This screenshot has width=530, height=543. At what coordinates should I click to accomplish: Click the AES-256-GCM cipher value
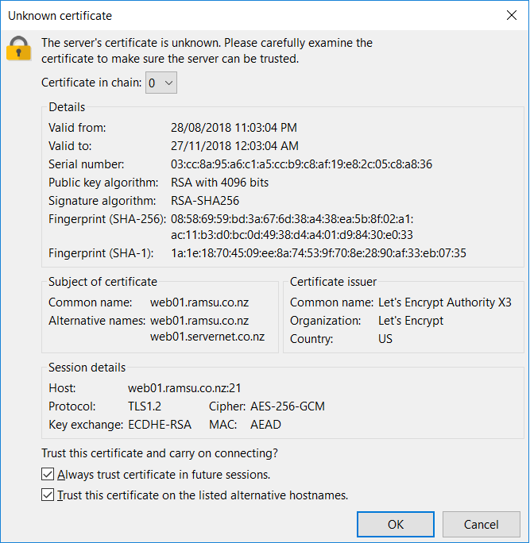[288, 406]
